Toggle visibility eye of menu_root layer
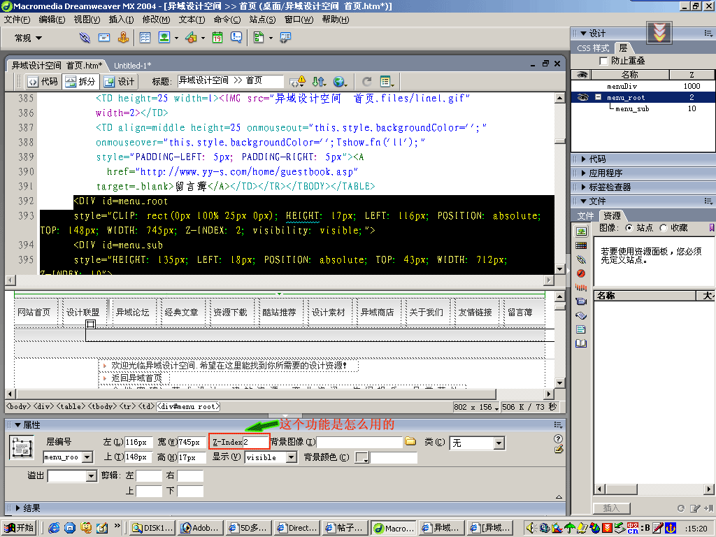The height and width of the screenshot is (537, 716). tap(582, 97)
